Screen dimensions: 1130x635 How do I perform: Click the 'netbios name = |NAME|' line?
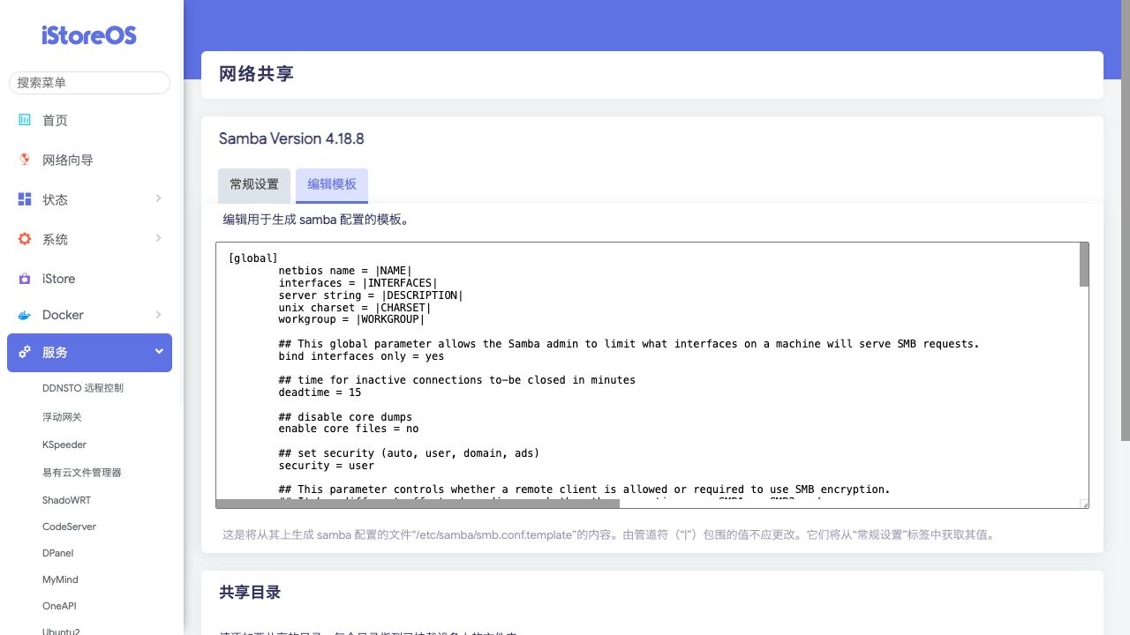click(x=345, y=271)
